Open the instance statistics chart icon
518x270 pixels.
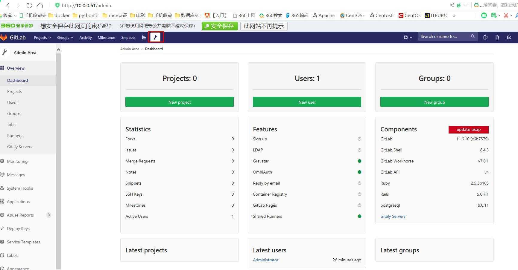144,37
